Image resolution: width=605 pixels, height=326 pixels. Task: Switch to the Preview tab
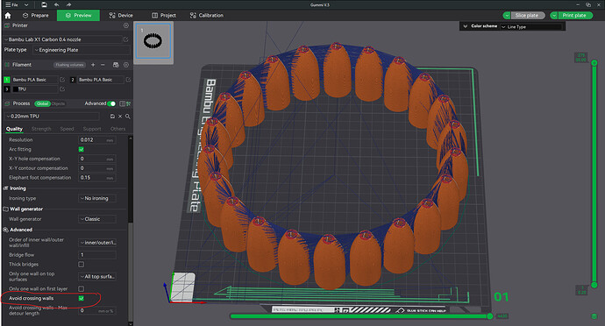[x=78, y=16]
